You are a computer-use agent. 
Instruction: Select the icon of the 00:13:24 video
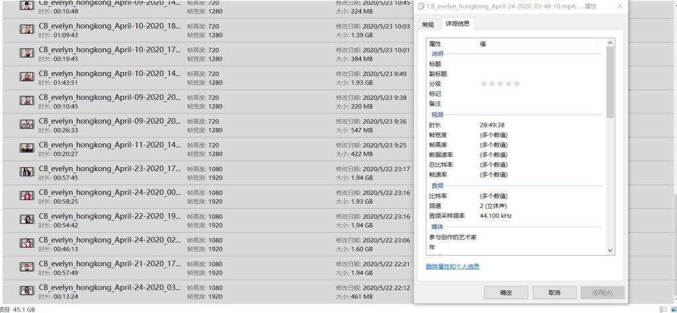click(x=26, y=291)
